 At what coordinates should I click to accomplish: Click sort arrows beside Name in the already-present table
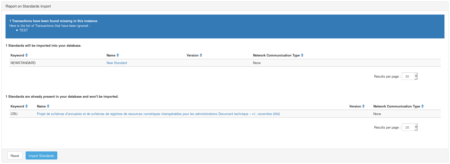48,106
